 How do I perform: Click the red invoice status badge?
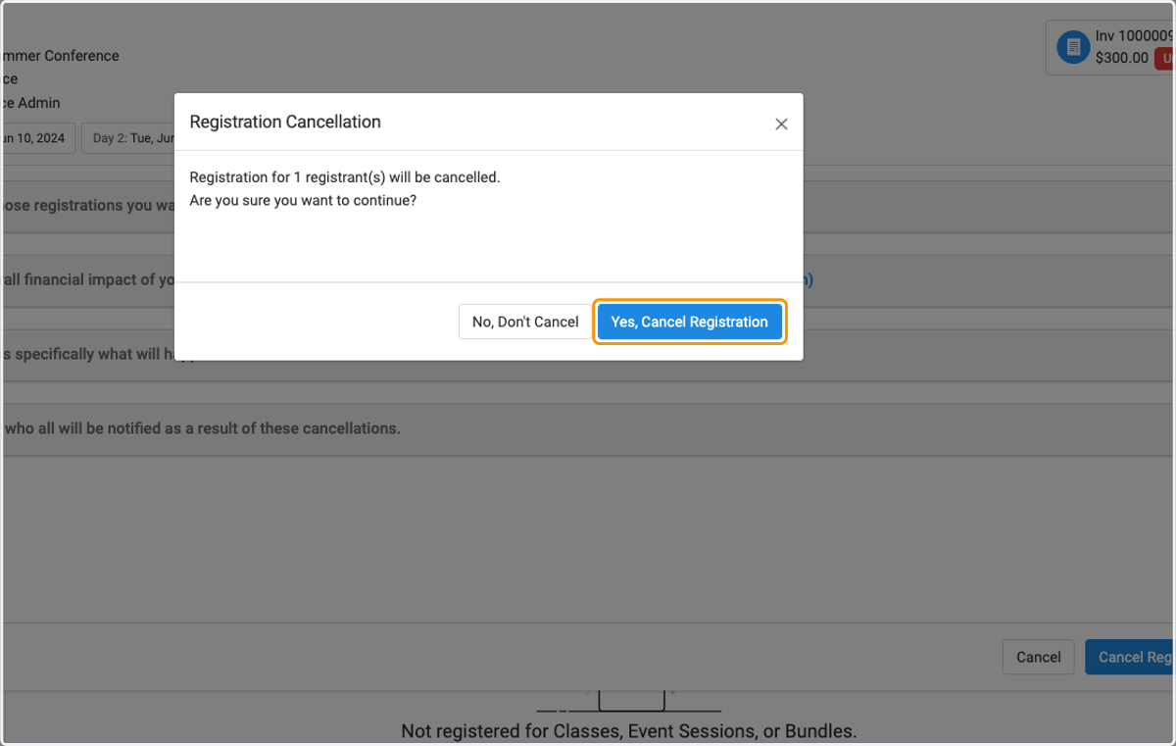[1165, 58]
